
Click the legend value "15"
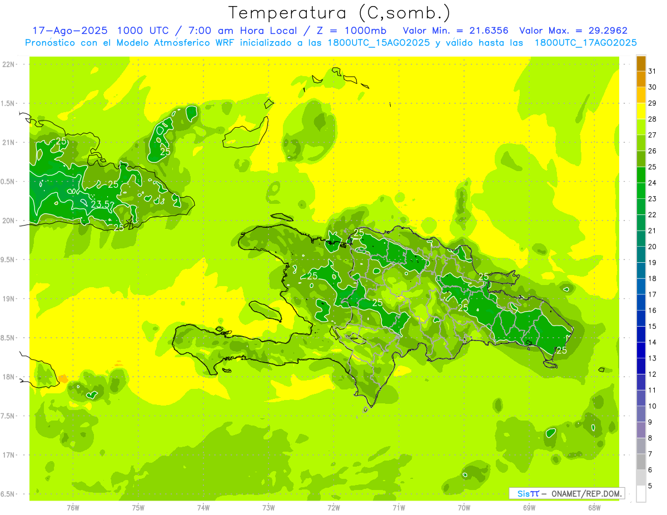[653, 326]
